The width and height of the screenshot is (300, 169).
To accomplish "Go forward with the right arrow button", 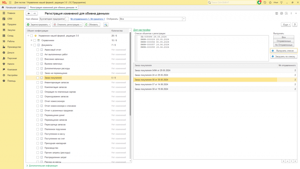I will pos(35,13).
